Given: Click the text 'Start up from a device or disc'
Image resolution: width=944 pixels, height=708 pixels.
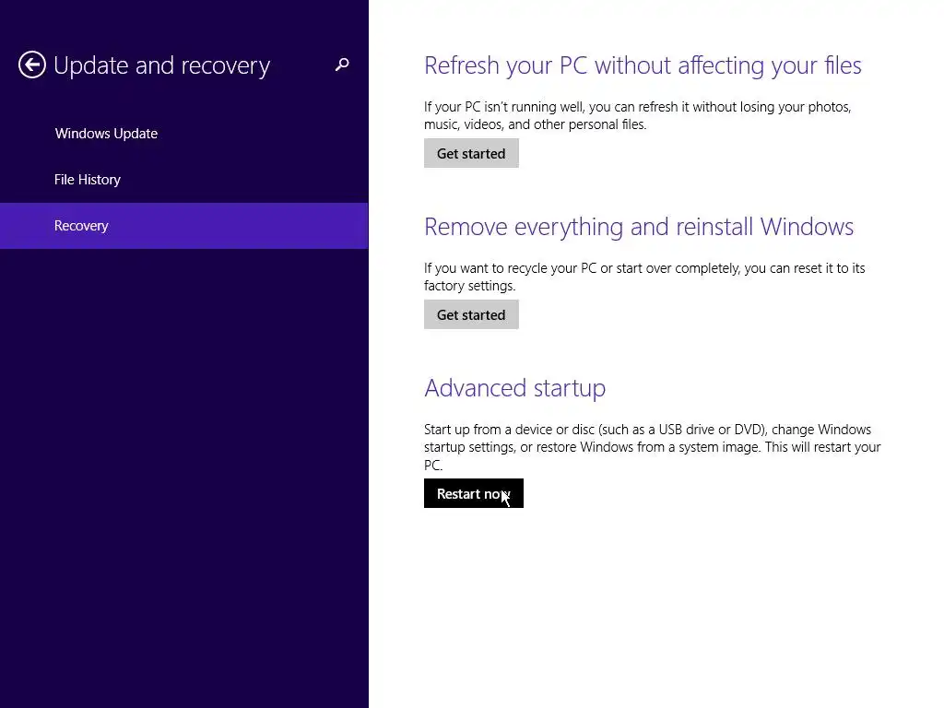Looking at the screenshot, I should click(509, 430).
